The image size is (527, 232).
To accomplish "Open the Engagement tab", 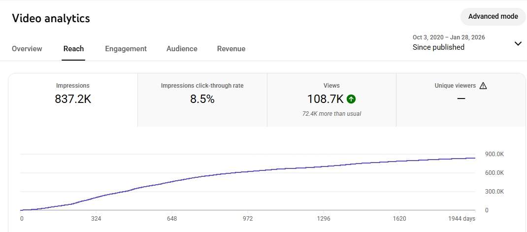I will (x=126, y=49).
